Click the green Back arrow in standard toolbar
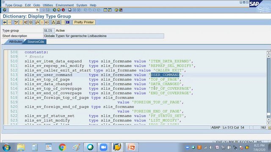The image size is (271, 152). click(x=55, y=10)
